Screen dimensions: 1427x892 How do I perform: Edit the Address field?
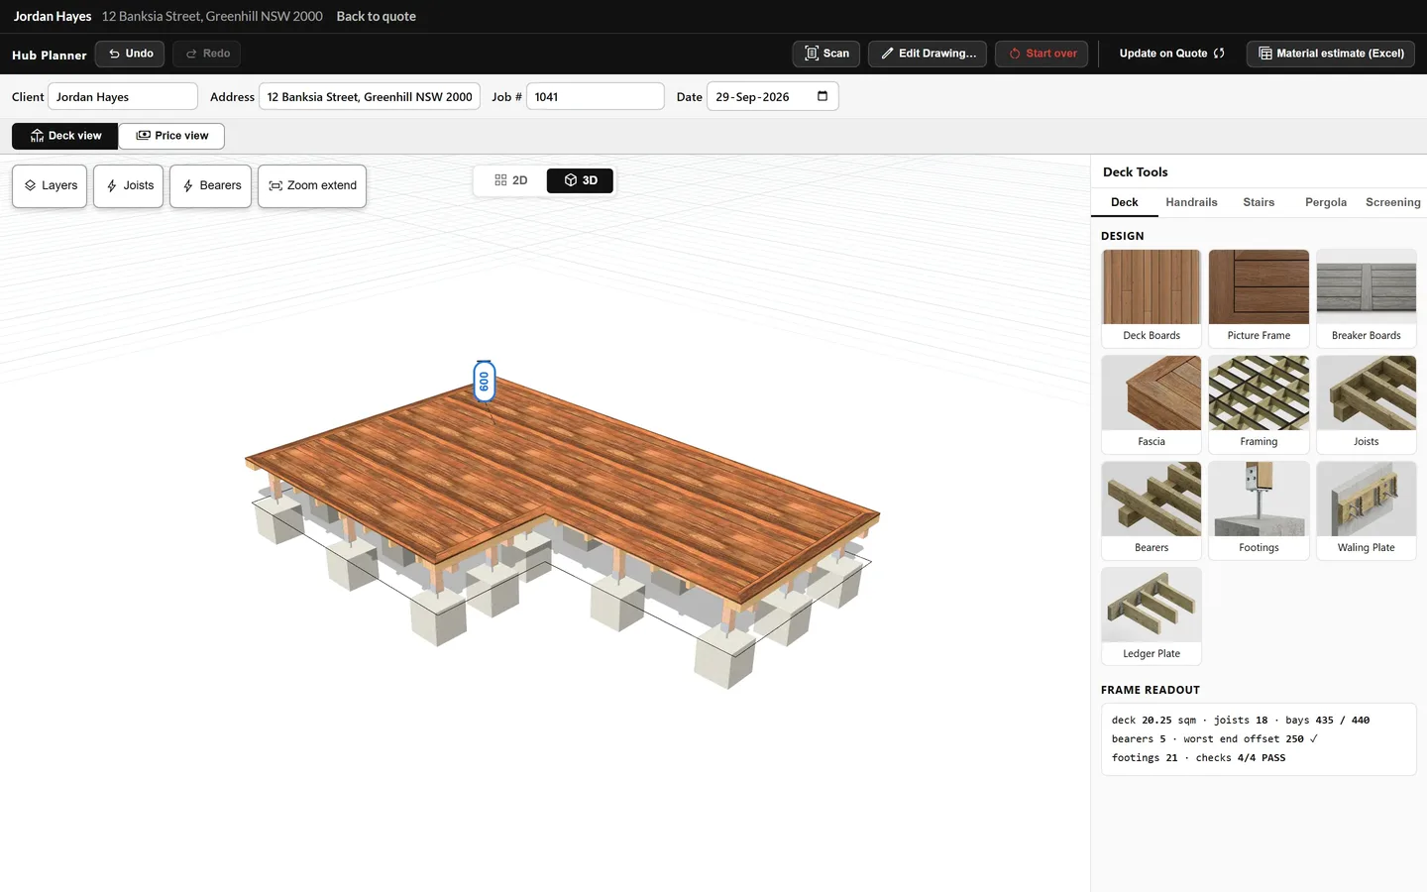tap(370, 96)
